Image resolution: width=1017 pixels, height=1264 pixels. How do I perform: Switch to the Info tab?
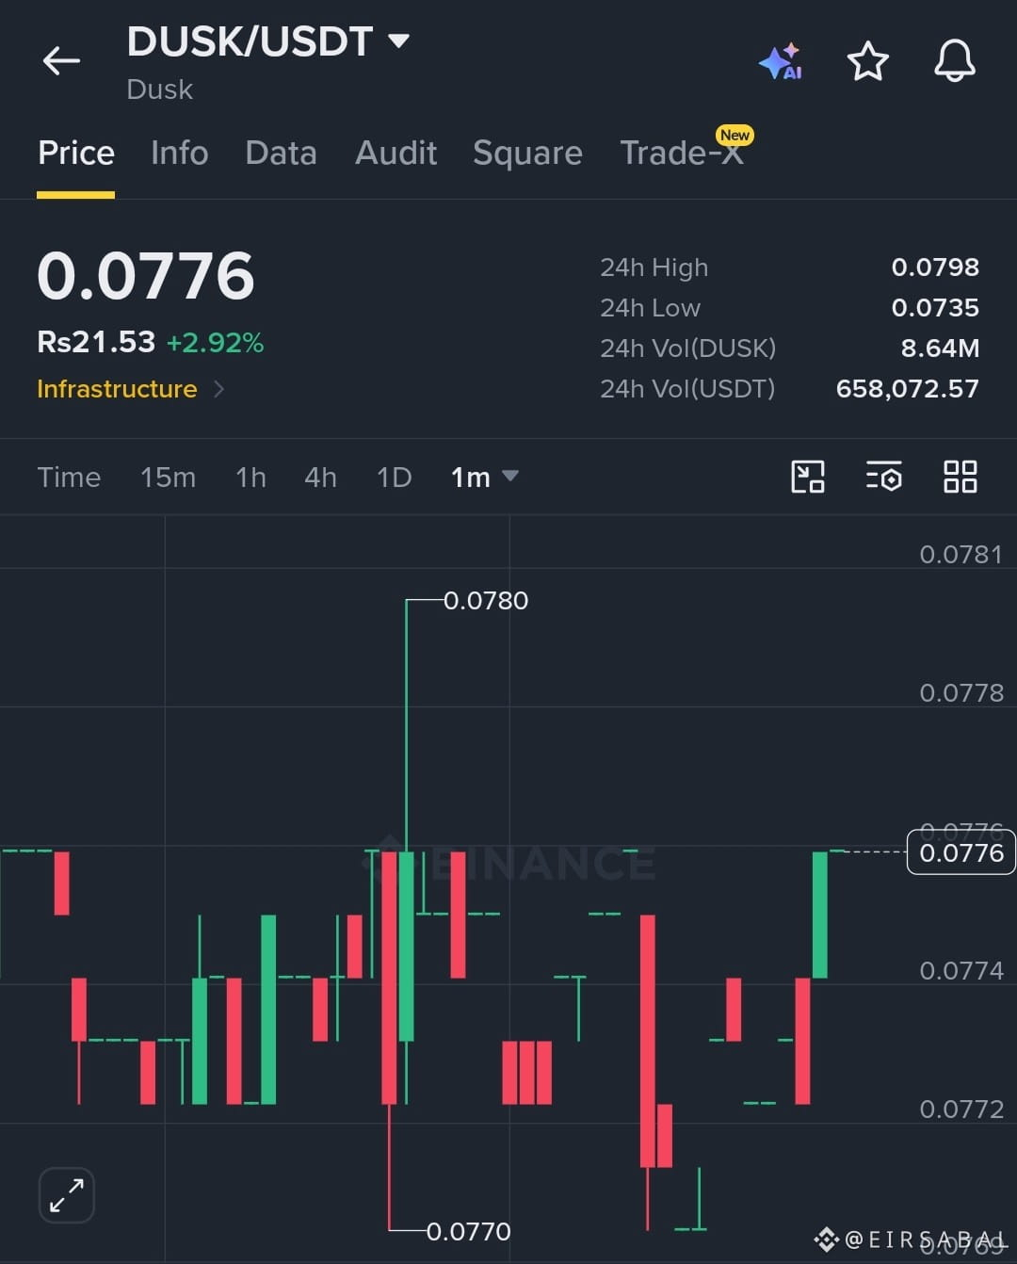coord(179,153)
